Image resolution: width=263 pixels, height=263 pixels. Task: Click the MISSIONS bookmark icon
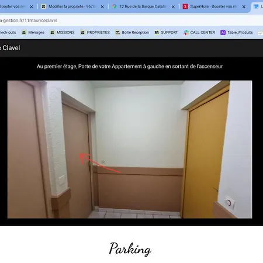[x=52, y=33]
